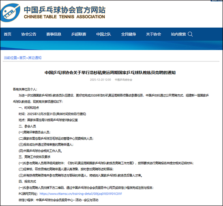Open the cttamsc.cn training-detail hyperlink

81,194
